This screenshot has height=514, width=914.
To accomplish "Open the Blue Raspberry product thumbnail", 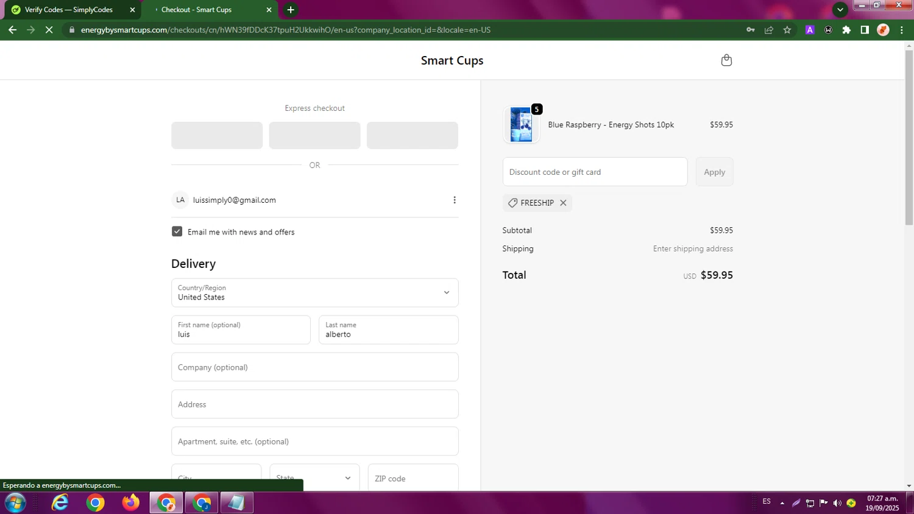I will click(521, 124).
